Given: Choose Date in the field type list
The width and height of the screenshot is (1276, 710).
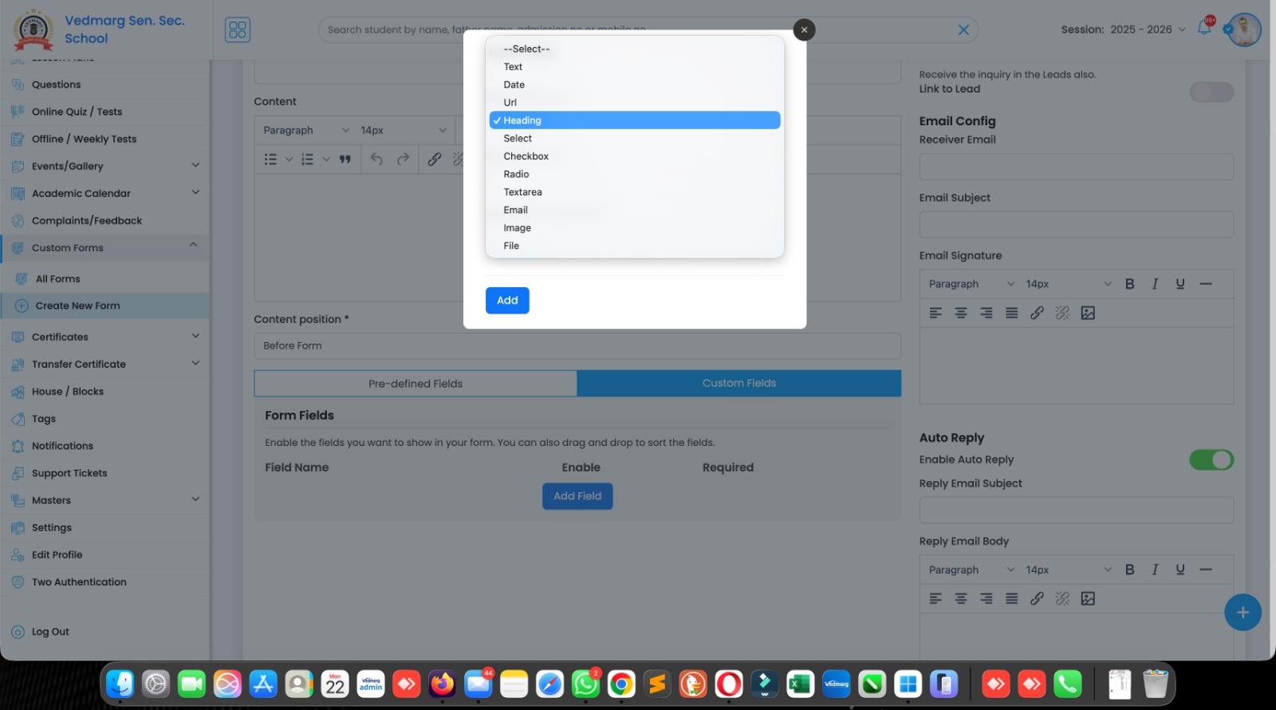Looking at the screenshot, I should [x=634, y=85].
